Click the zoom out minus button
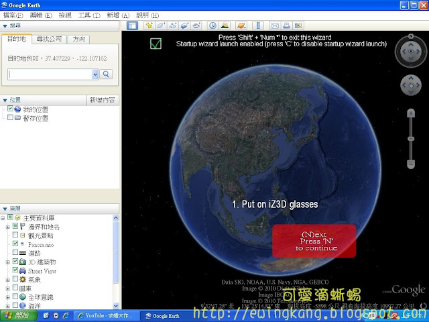429x322 pixels. point(411,164)
